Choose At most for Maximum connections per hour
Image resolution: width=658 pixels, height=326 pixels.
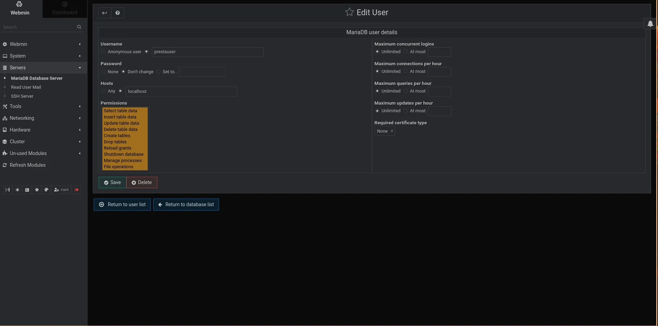(405, 71)
